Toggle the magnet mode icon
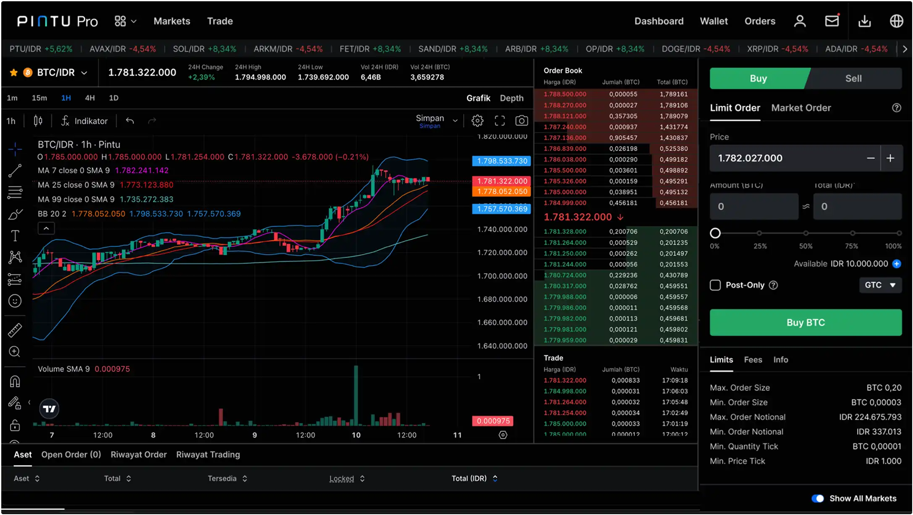Image resolution: width=913 pixels, height=515 pixels. point(15,381)
